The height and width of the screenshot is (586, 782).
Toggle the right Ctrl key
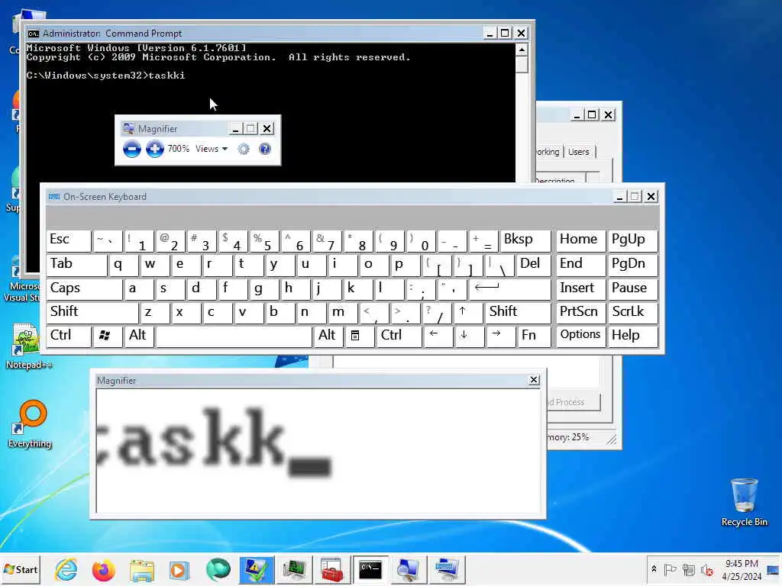point(399,336)
